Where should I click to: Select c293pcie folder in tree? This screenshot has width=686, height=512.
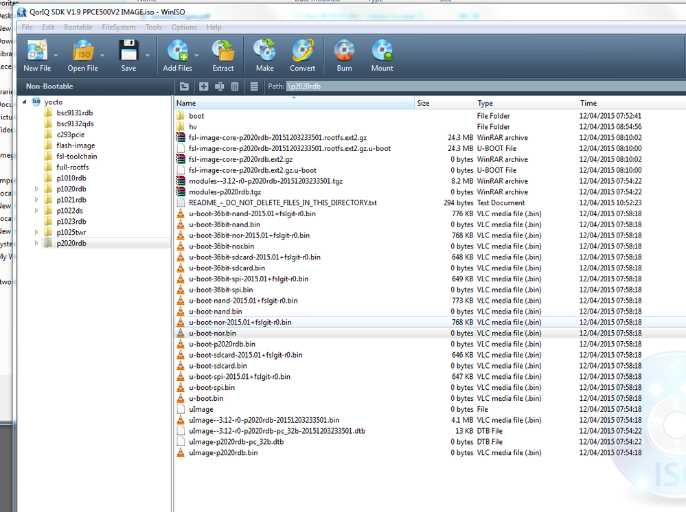point(71,135)
